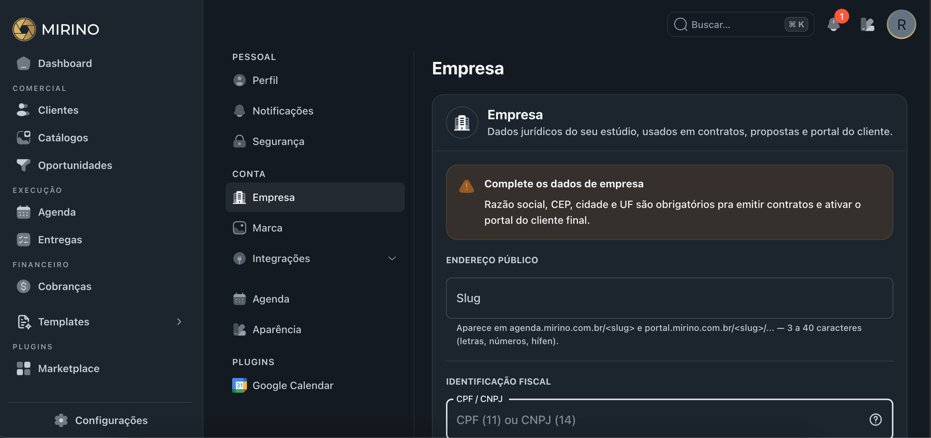
Task: Click the CPF / CNPJ input field
Action: pos(669,420)
